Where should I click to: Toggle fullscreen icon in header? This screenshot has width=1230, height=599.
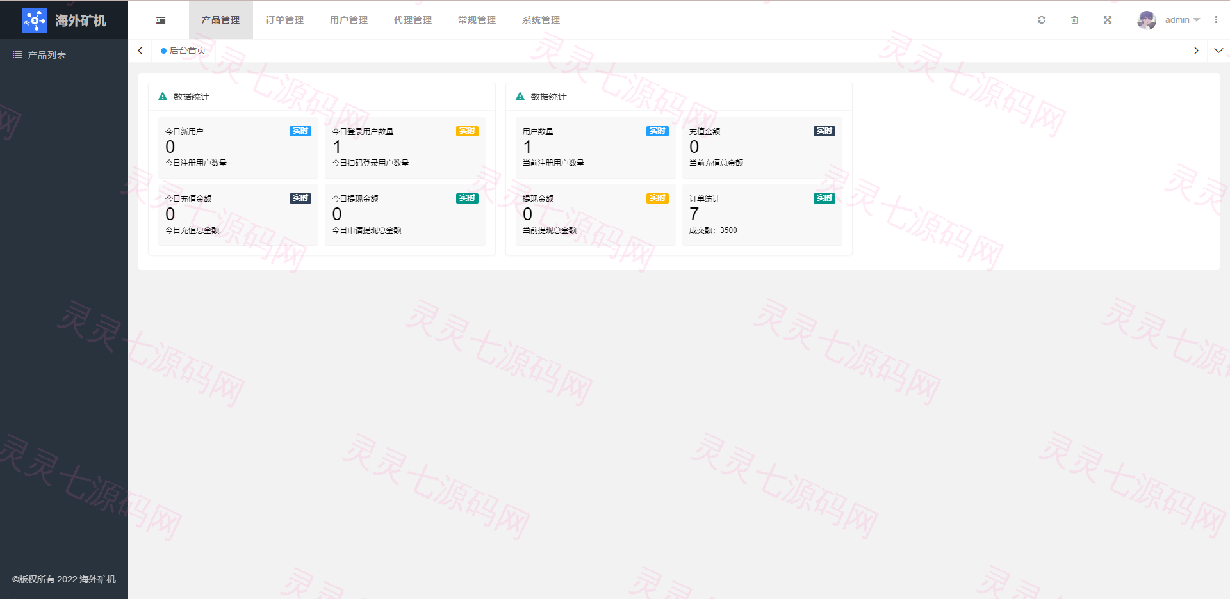[x=1108, y=20]
